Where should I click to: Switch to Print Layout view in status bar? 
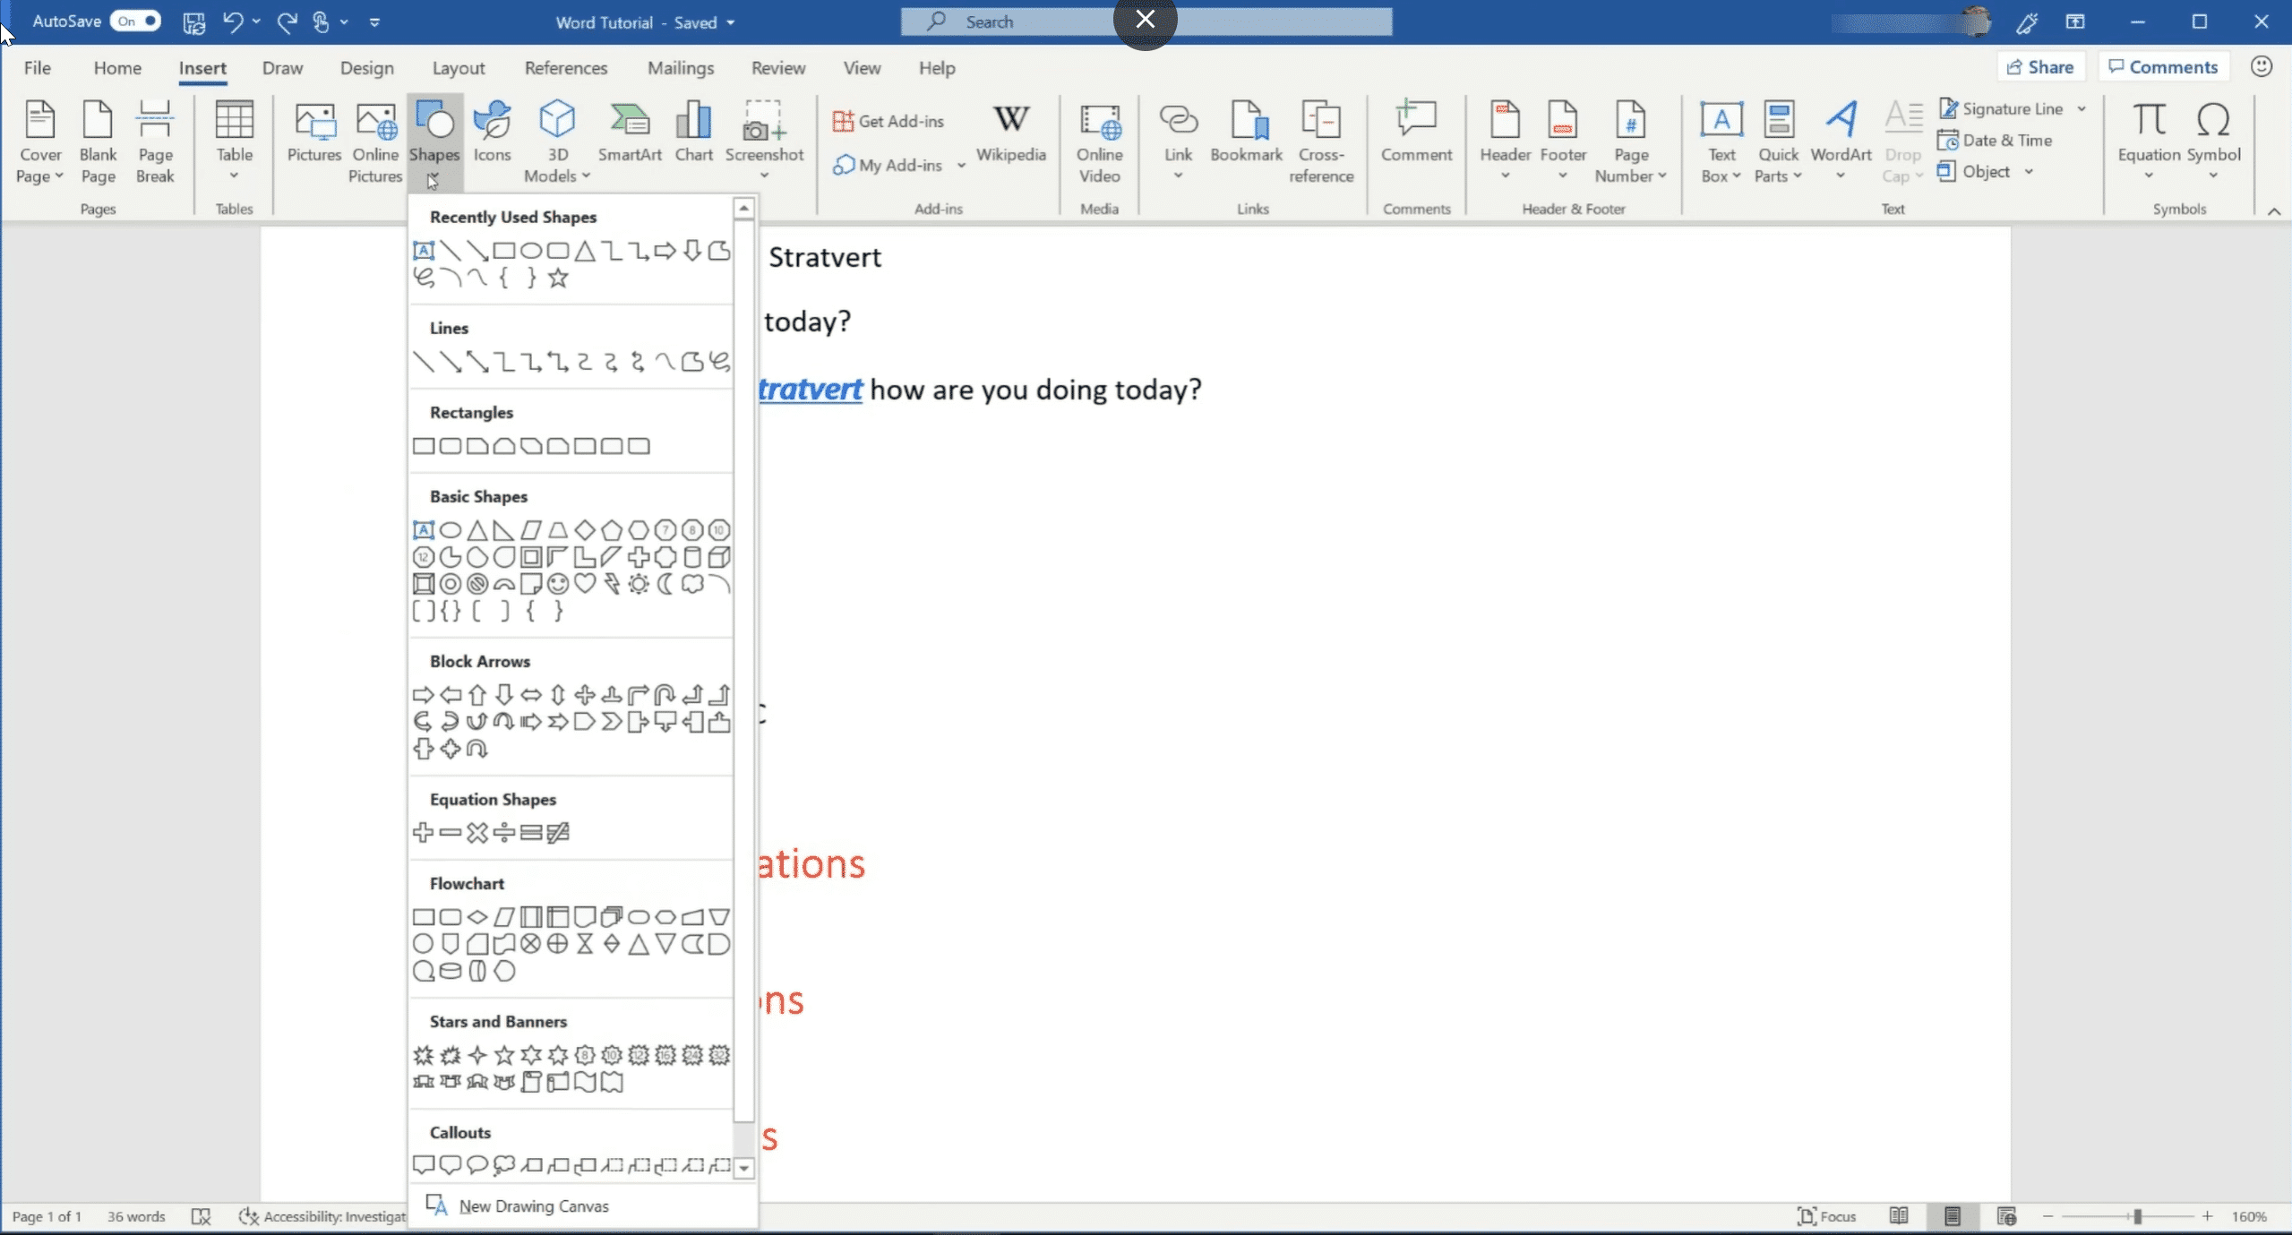pyautogui.click(x=1953, y=1215)
